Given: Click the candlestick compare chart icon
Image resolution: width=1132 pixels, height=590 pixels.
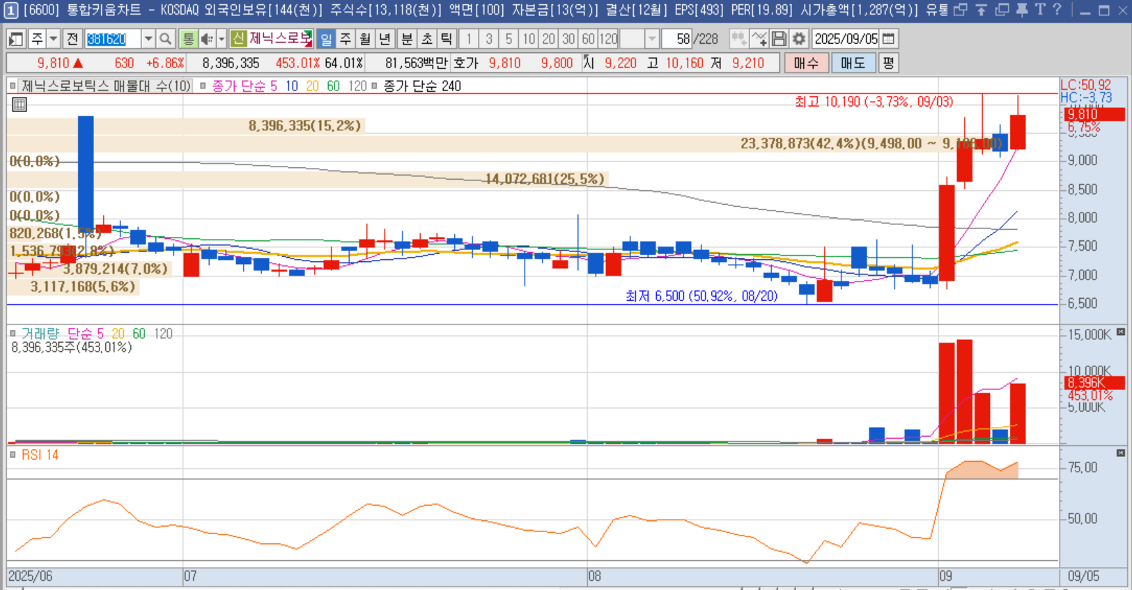Looking at the screenshot, I should point(739,39).
